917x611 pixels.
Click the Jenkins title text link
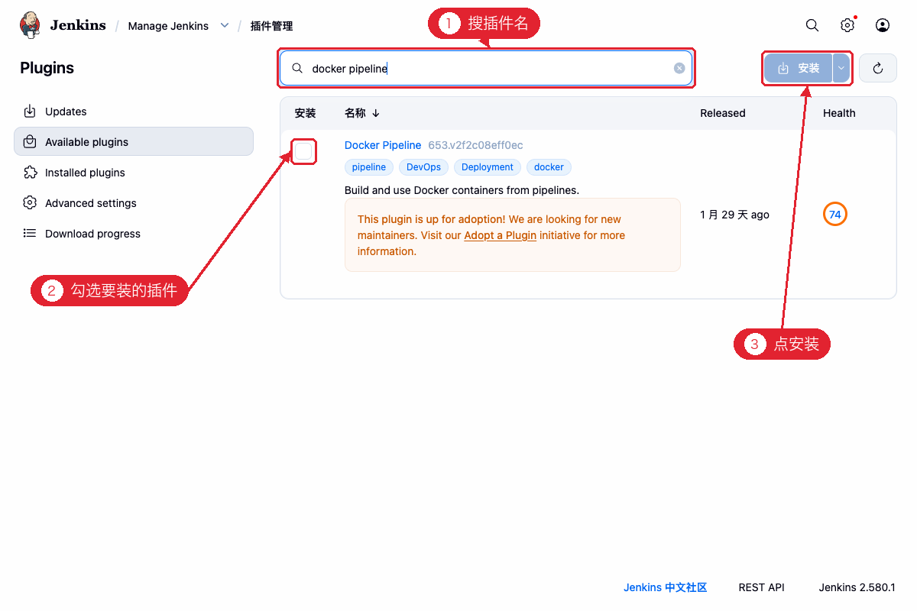(x=78, y=25)
